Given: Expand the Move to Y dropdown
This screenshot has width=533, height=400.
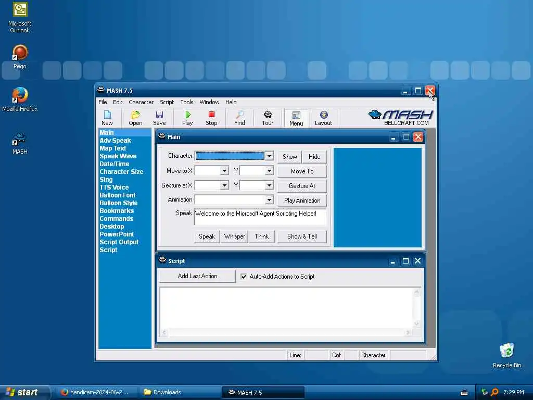Looking at the screenshot, I should click(269, 171).
